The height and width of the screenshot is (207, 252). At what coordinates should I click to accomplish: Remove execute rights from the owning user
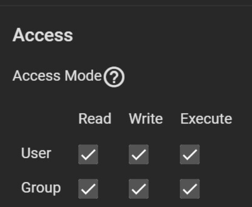point(190,155)
